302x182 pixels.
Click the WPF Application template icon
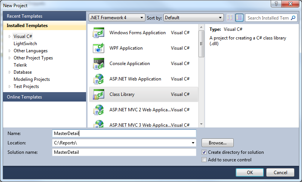[99, 48]
